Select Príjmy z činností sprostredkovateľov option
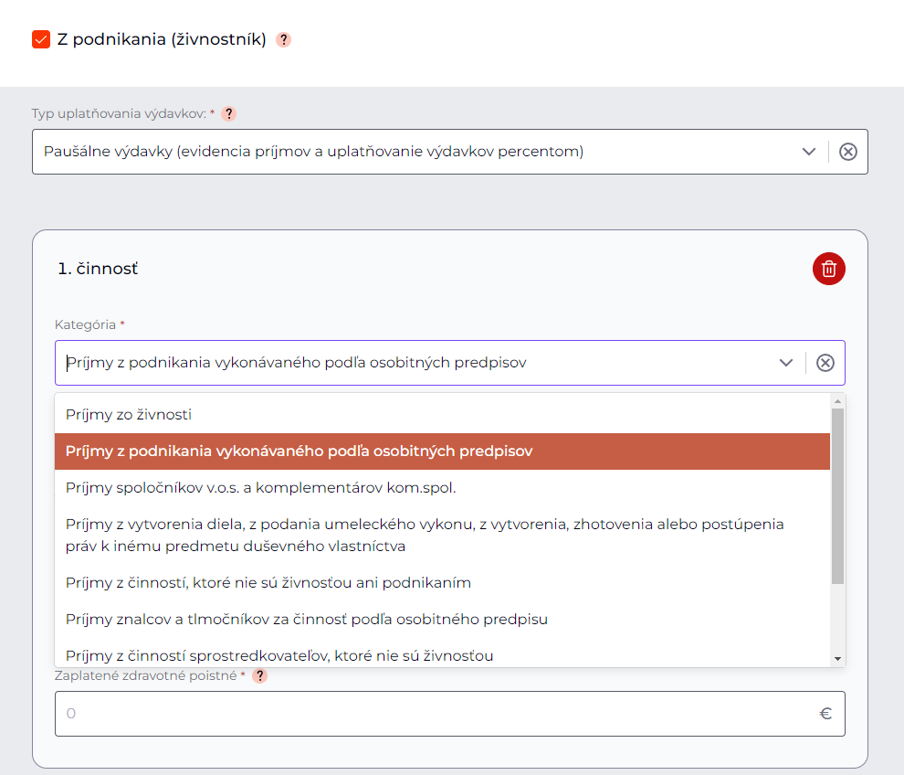The height and width of the screenshot is (775, 904). pyautogui.click(x=279, y=654)
